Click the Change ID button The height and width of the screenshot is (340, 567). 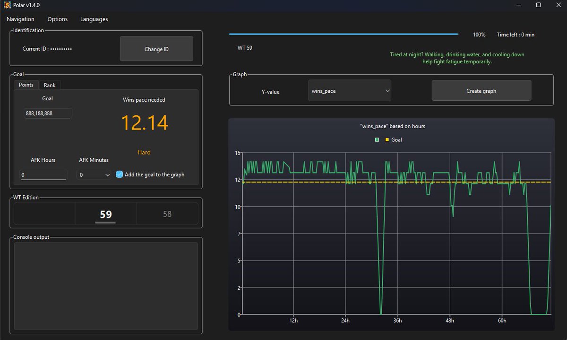(x=156, y=49)
